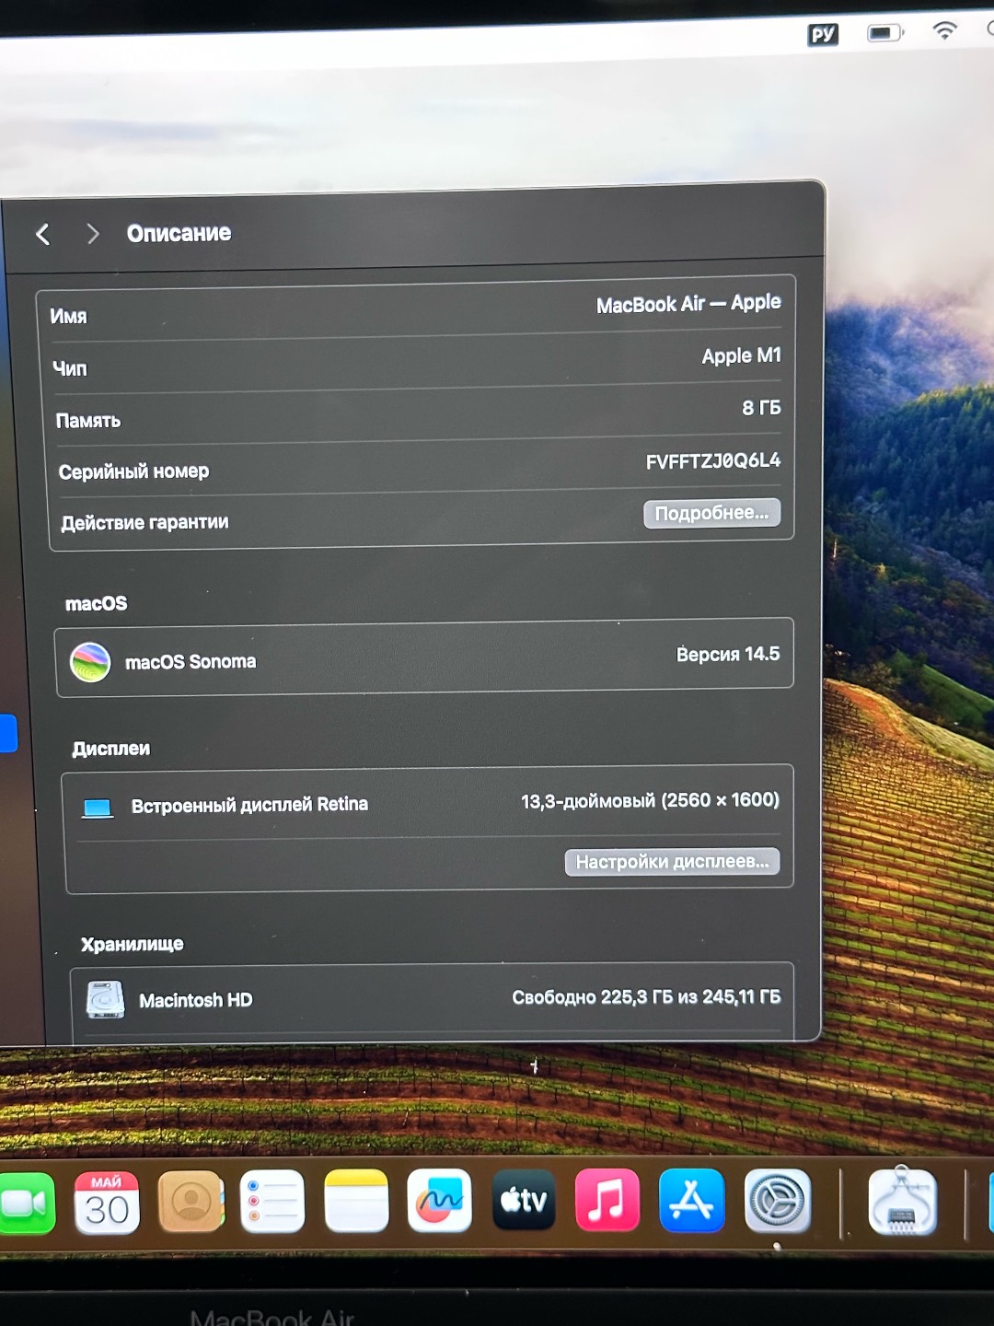Viewport: 994px width, 1326px height.
Task: Open Apple TV app in the Dock
Action: 524,1200
